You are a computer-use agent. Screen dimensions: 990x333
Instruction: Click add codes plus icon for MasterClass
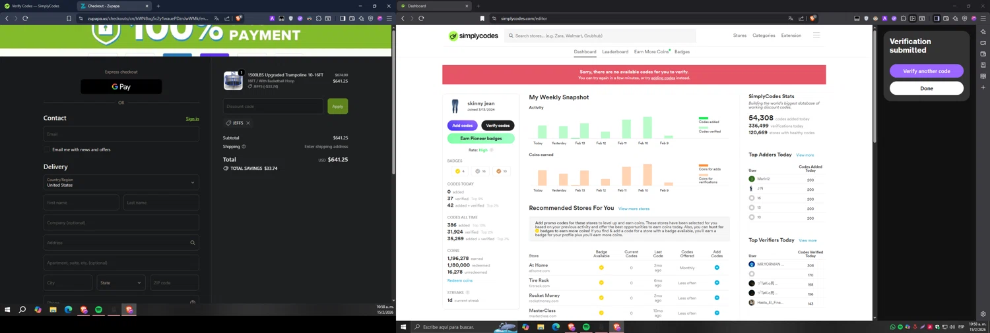click(x=717, y=313)
